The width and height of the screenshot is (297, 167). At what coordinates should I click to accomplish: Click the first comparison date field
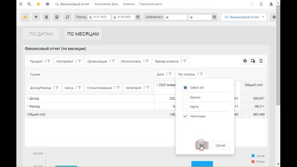(x=175, y=17)
